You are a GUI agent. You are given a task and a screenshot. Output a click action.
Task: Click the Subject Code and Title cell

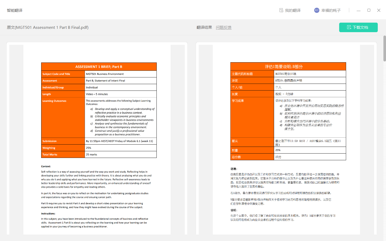point(63,74)
